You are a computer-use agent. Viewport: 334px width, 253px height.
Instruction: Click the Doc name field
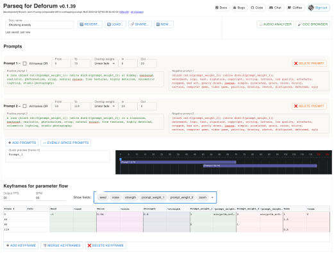(39, 25)
